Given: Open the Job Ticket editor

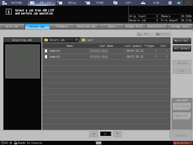Looking at the screenshot, I should [182, 106].
